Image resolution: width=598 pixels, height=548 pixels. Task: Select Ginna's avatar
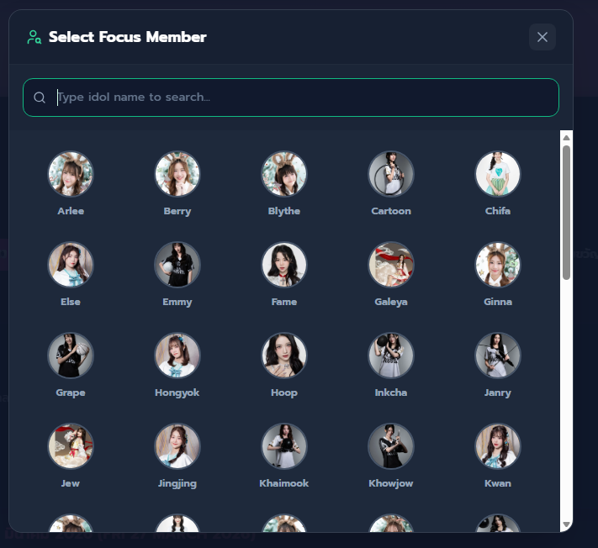click(x=498, y=265)
